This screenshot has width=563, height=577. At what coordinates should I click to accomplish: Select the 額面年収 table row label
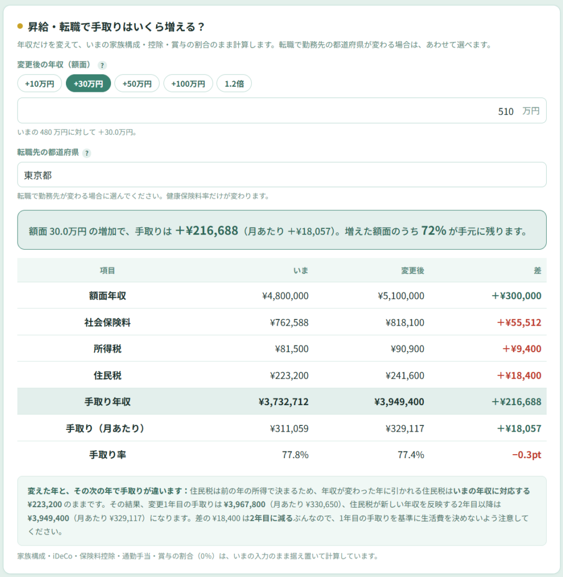pyautogui.click(x=108, y=296)
